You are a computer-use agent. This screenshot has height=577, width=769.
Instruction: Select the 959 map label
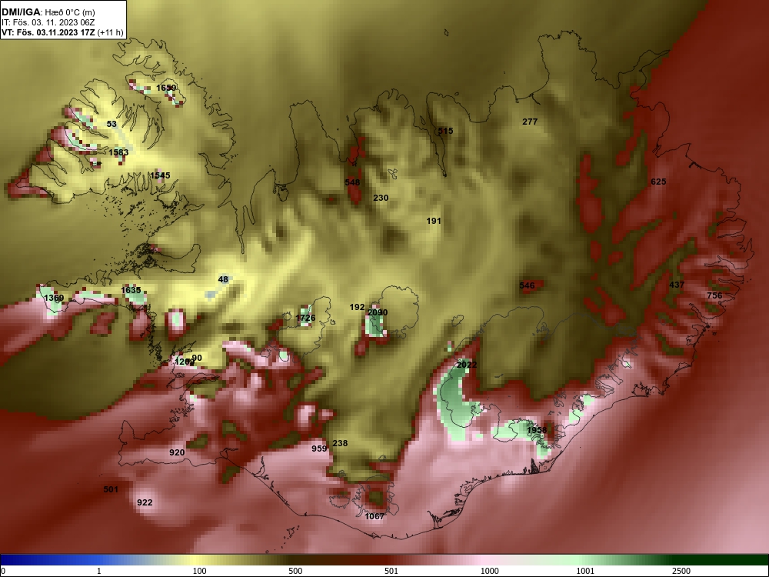(319, 448)
